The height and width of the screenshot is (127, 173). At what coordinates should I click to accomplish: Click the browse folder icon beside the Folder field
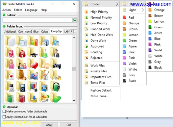(x=75, y=20)
